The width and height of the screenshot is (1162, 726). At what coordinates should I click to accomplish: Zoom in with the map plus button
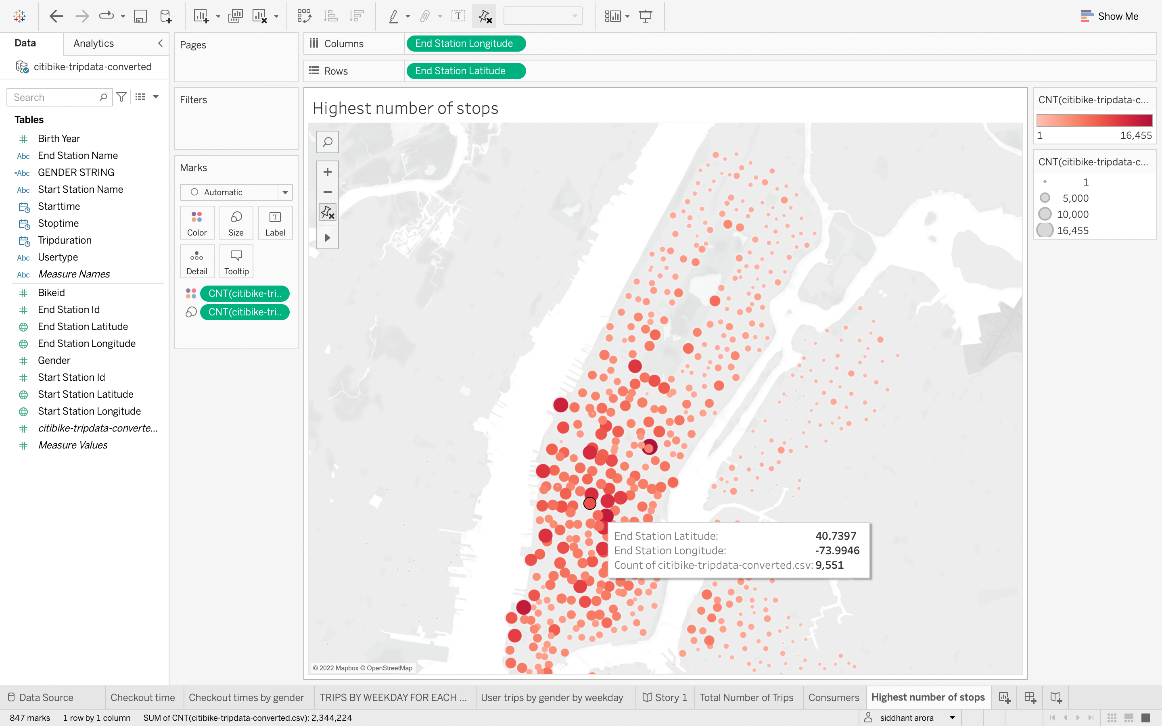[328, 172]
